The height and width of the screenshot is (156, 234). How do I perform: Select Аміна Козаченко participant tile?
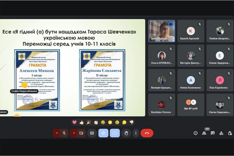coord(191,80)
